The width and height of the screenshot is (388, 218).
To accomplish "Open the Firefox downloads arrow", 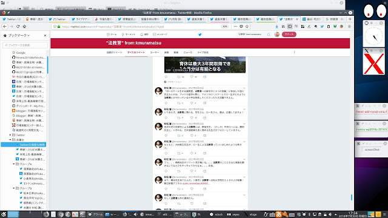I will pos(277,27).
